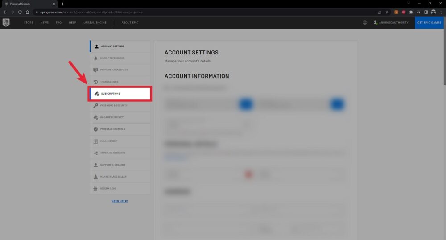The width and height of the screenshot is (446, 240).
Task: Open browser side panel icon
Action: 425,12
